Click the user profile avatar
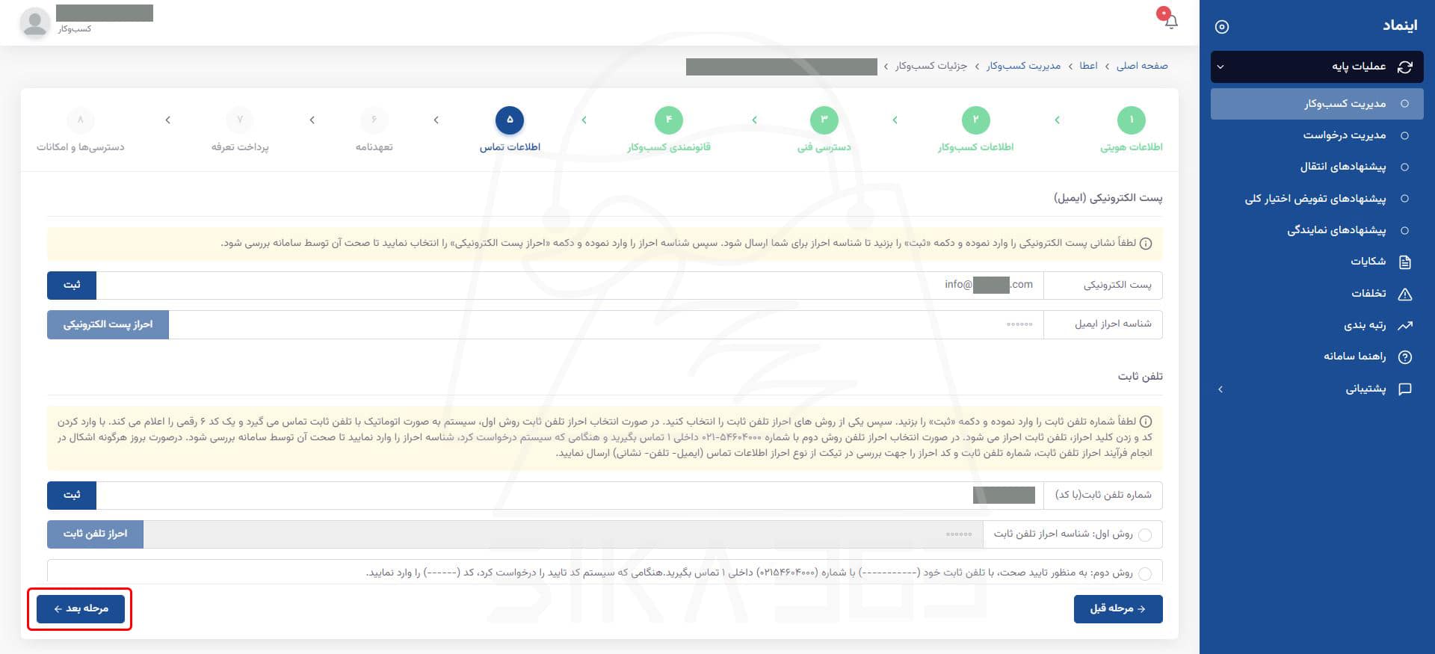1435x654 pixels. [x=34, y=23]
